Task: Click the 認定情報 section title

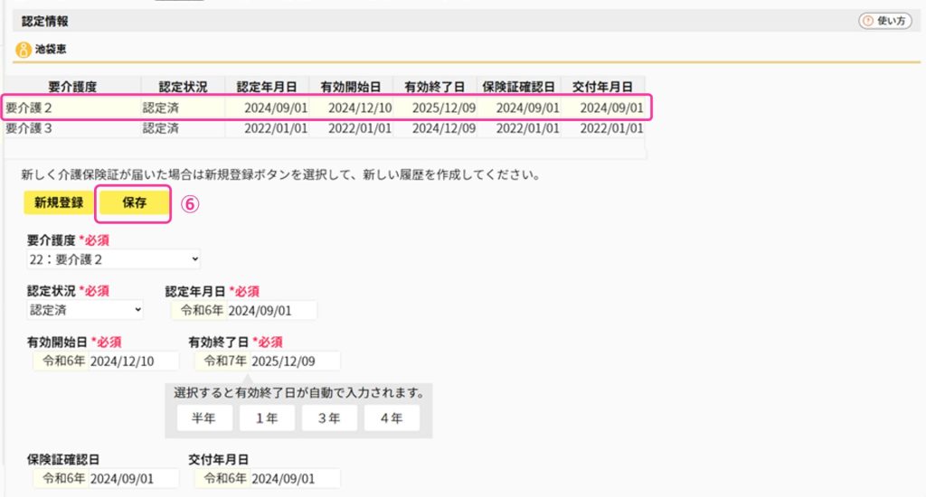Action: pyautogui.click(x=45, y=22)
